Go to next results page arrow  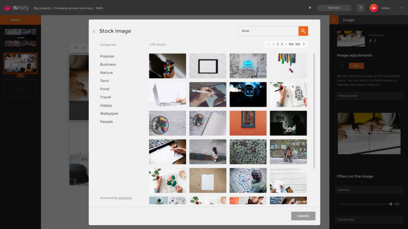coord(303,44)
